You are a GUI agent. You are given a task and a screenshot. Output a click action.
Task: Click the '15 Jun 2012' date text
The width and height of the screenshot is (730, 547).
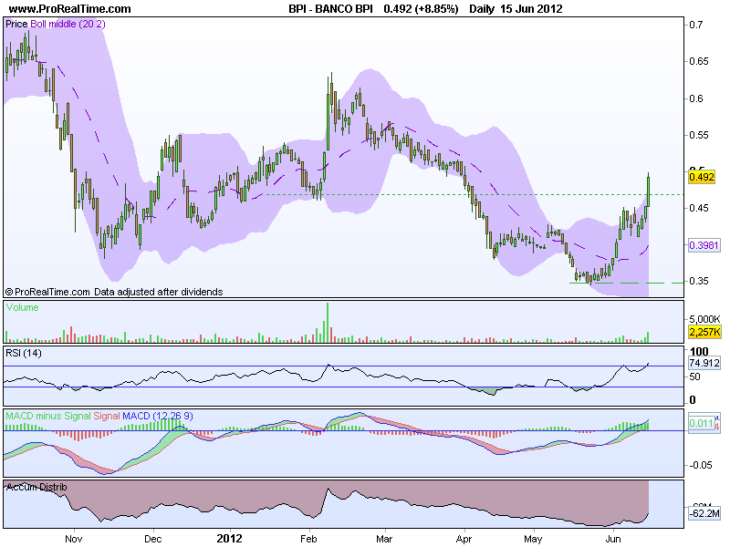point(531,9)
